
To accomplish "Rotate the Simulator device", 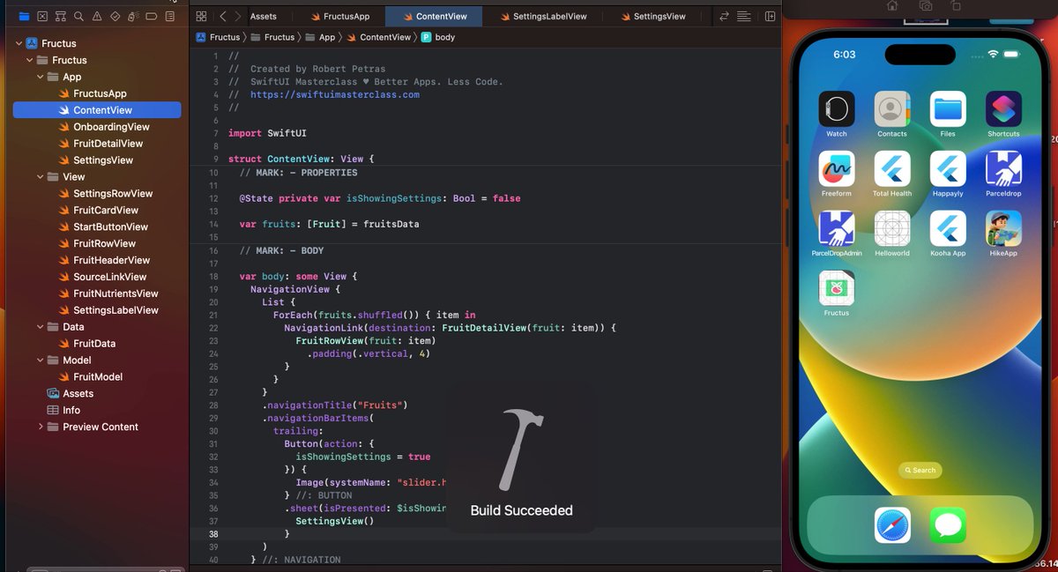I will click(957, 5).
